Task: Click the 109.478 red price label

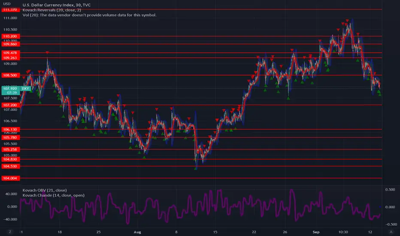Action: click(x=10, y=53)
